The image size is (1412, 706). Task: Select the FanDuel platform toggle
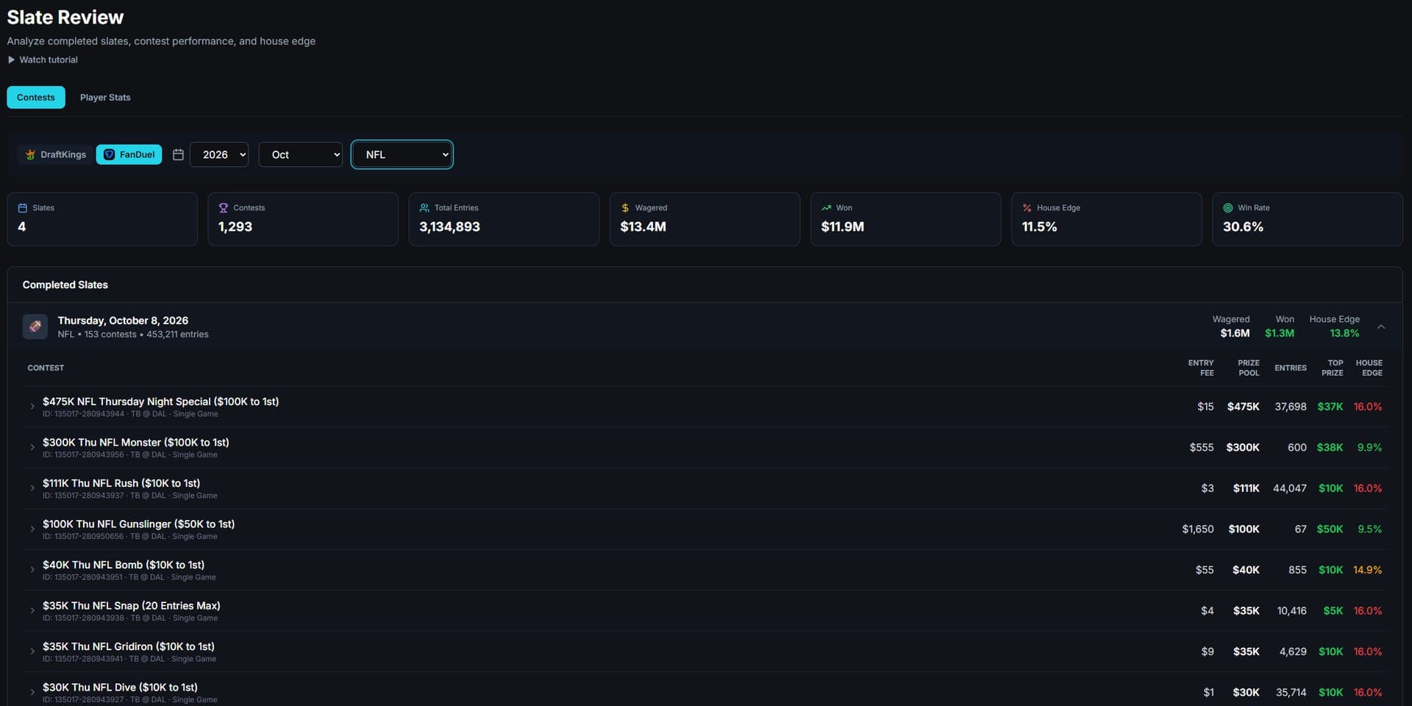coord(129,154)
